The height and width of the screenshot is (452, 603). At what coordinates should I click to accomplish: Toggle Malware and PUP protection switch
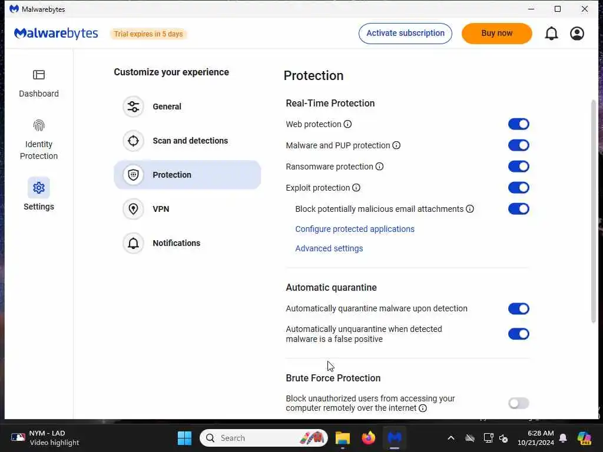[518, 145]
